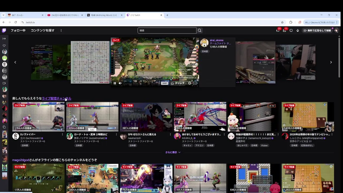Open Chrome extensions puzzle icon
Screen dimensions: 343x193
[291, 23]
